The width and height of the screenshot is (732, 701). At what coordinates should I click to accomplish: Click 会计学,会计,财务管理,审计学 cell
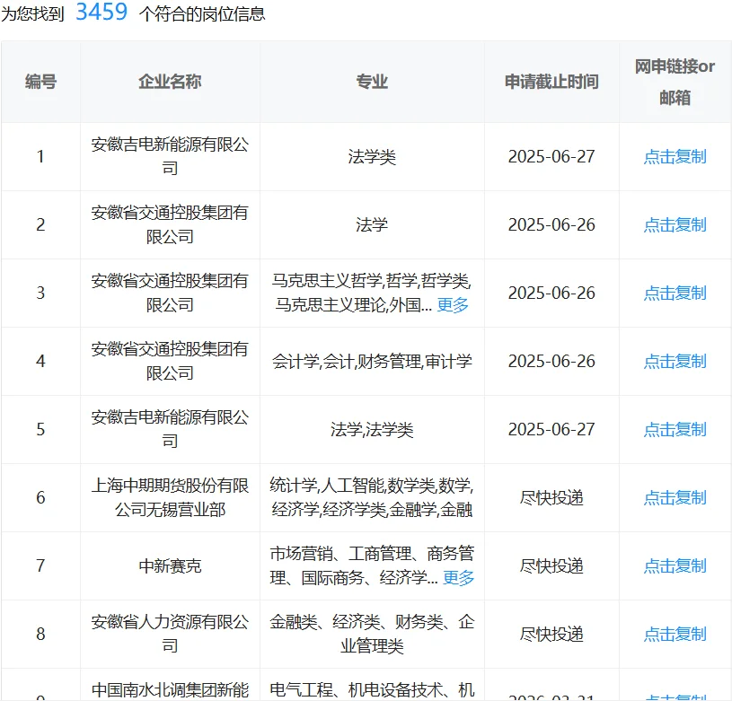tap(372, 361)
